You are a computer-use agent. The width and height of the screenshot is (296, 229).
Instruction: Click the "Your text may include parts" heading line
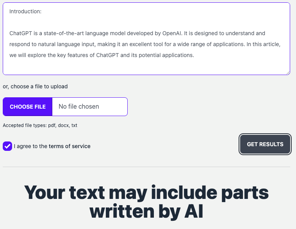146,193
